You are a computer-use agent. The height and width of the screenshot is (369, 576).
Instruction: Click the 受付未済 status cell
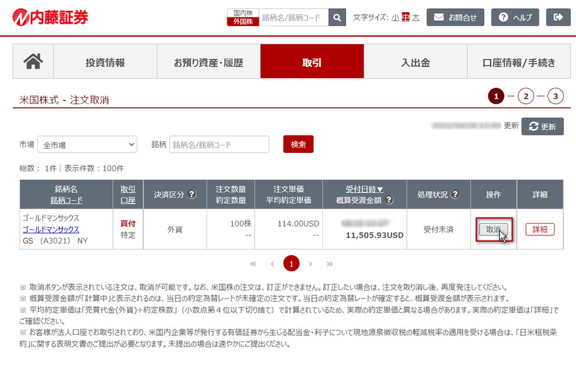(x=439, y=230)
